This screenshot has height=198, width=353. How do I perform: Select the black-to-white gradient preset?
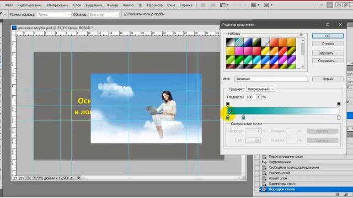(231, 42)
